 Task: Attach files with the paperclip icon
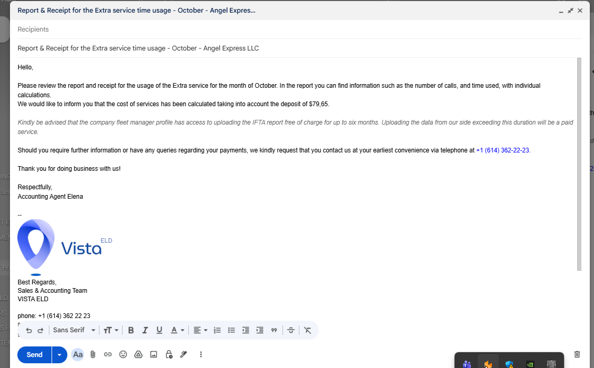click(x=93, y=354)
